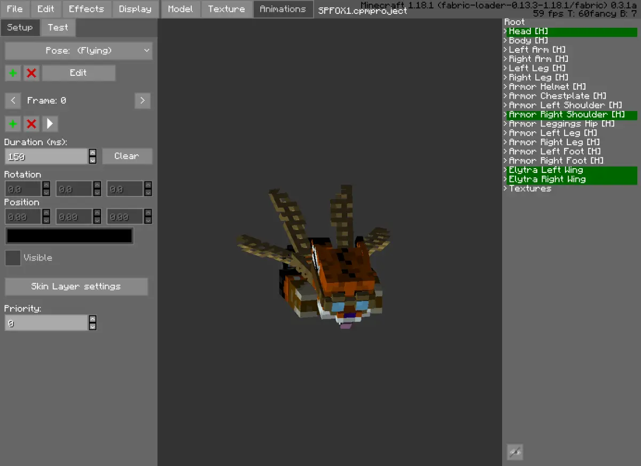Expand the Elytra Left Wing node
This screenshot has height=466, width=641.
pos(505,170)
